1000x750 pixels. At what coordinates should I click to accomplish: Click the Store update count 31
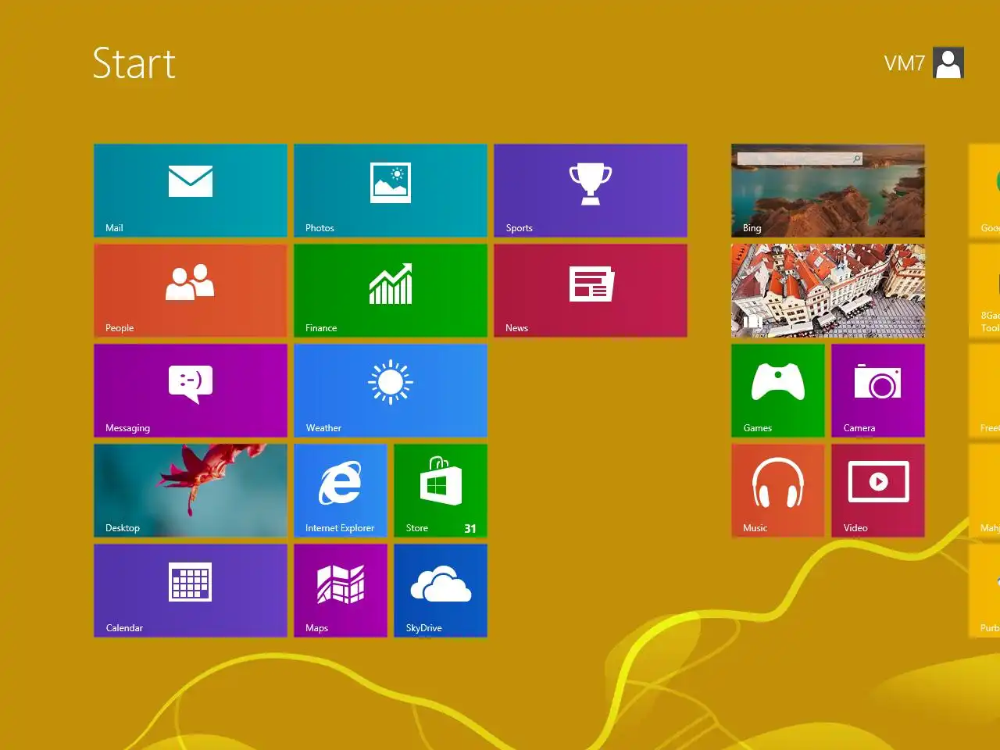point(470,529)
